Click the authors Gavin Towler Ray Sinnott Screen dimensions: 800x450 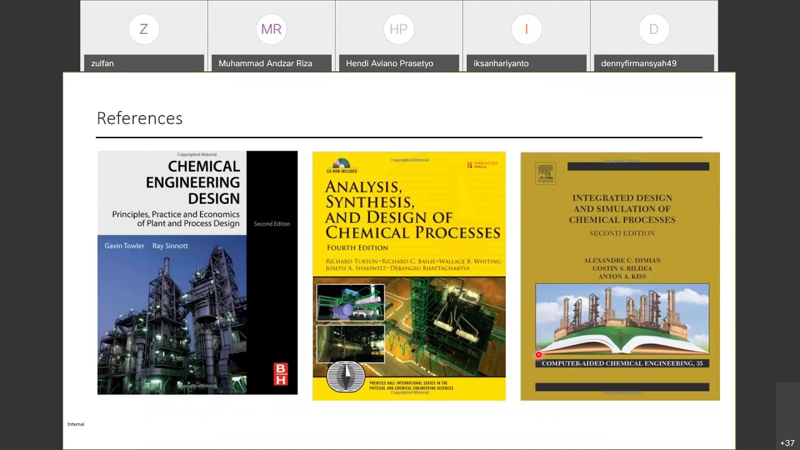click(x=146, y=246)
